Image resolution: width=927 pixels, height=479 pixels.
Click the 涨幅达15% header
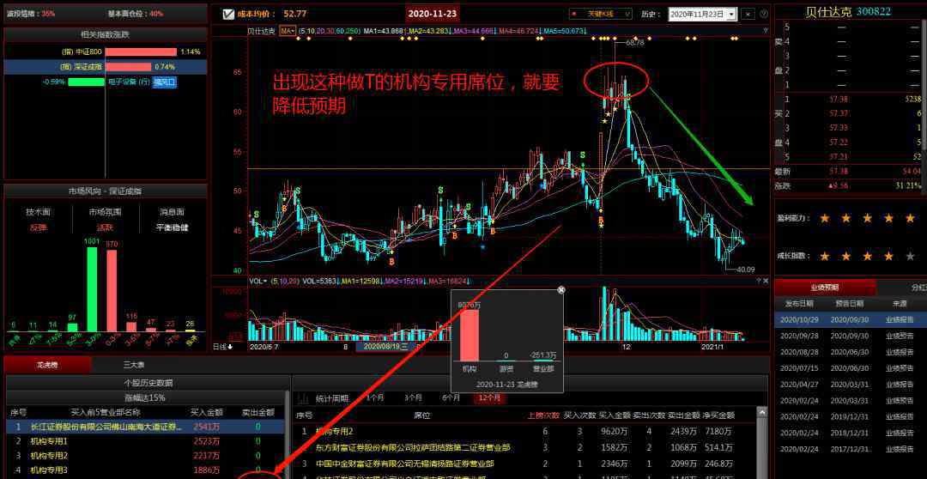(145, 397)
